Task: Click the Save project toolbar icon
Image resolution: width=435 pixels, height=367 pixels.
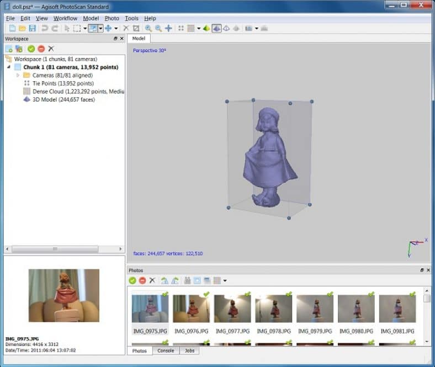Action: click(32, 28)
